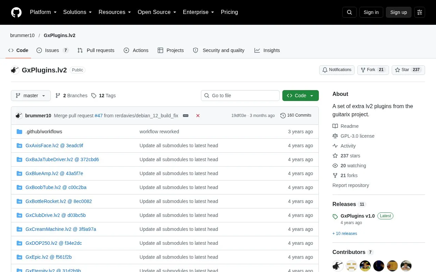View the 160 Commits history

point(296,116)
